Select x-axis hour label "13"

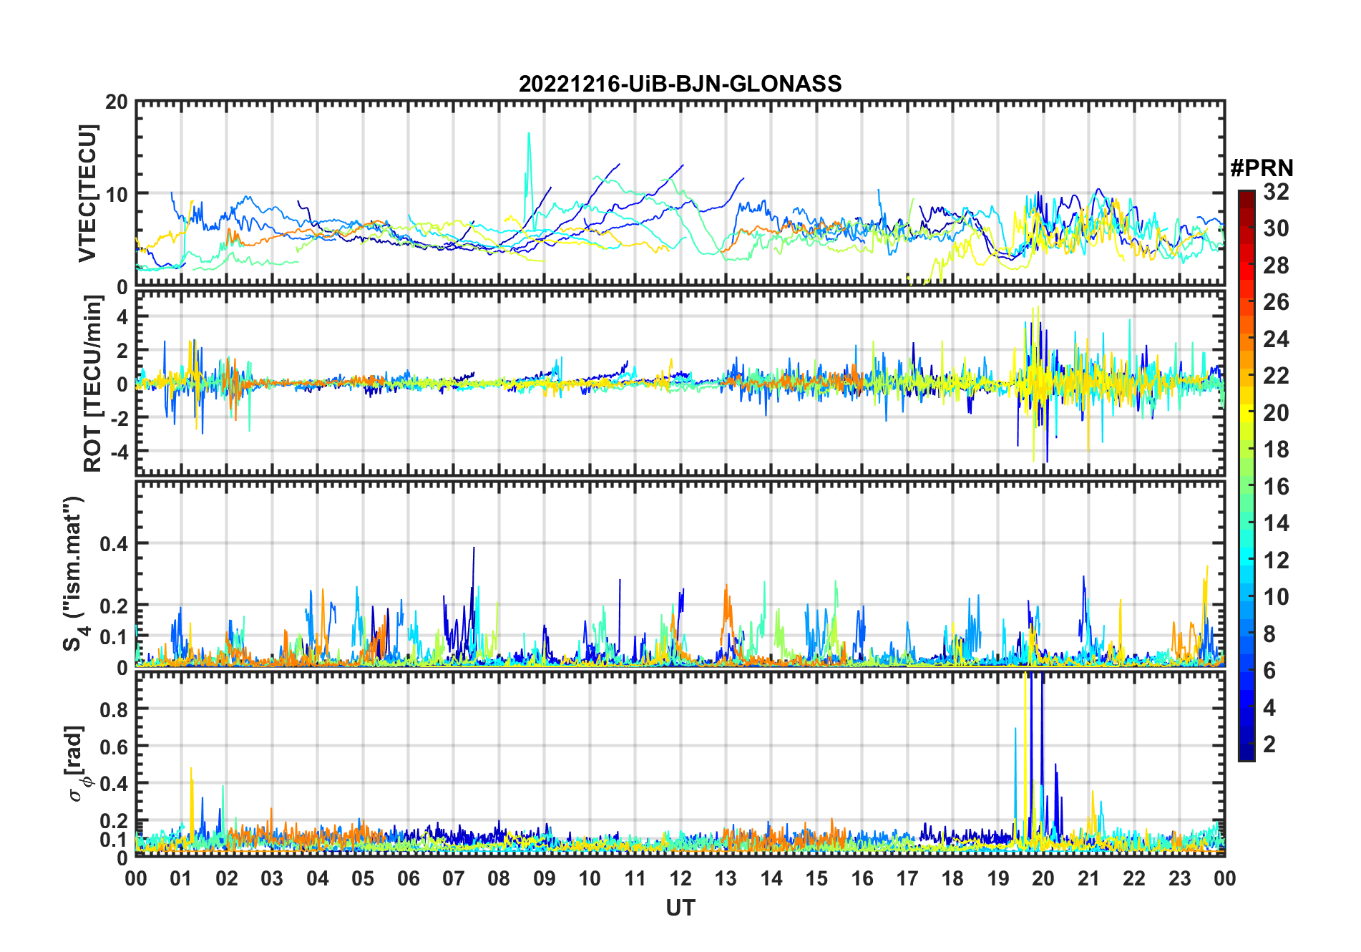726,879
